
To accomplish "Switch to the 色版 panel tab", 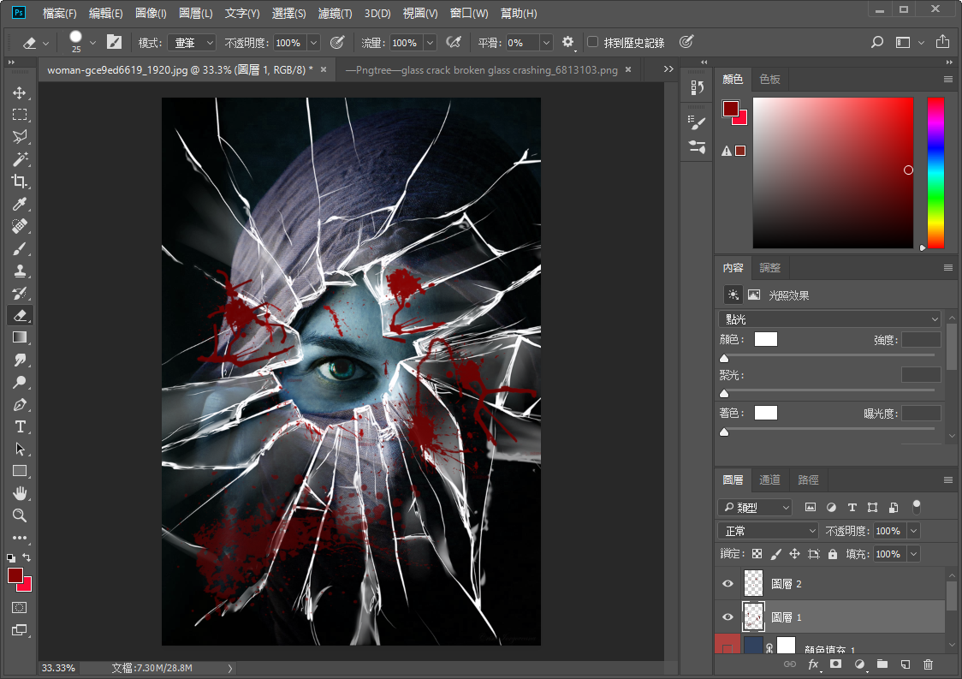I will (x=769, y=79).
